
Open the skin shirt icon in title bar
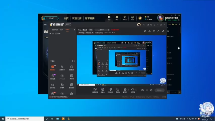(151, 25)
